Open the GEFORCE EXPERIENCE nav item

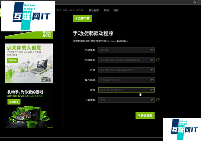pyautogui.click(x=70, y=10)
